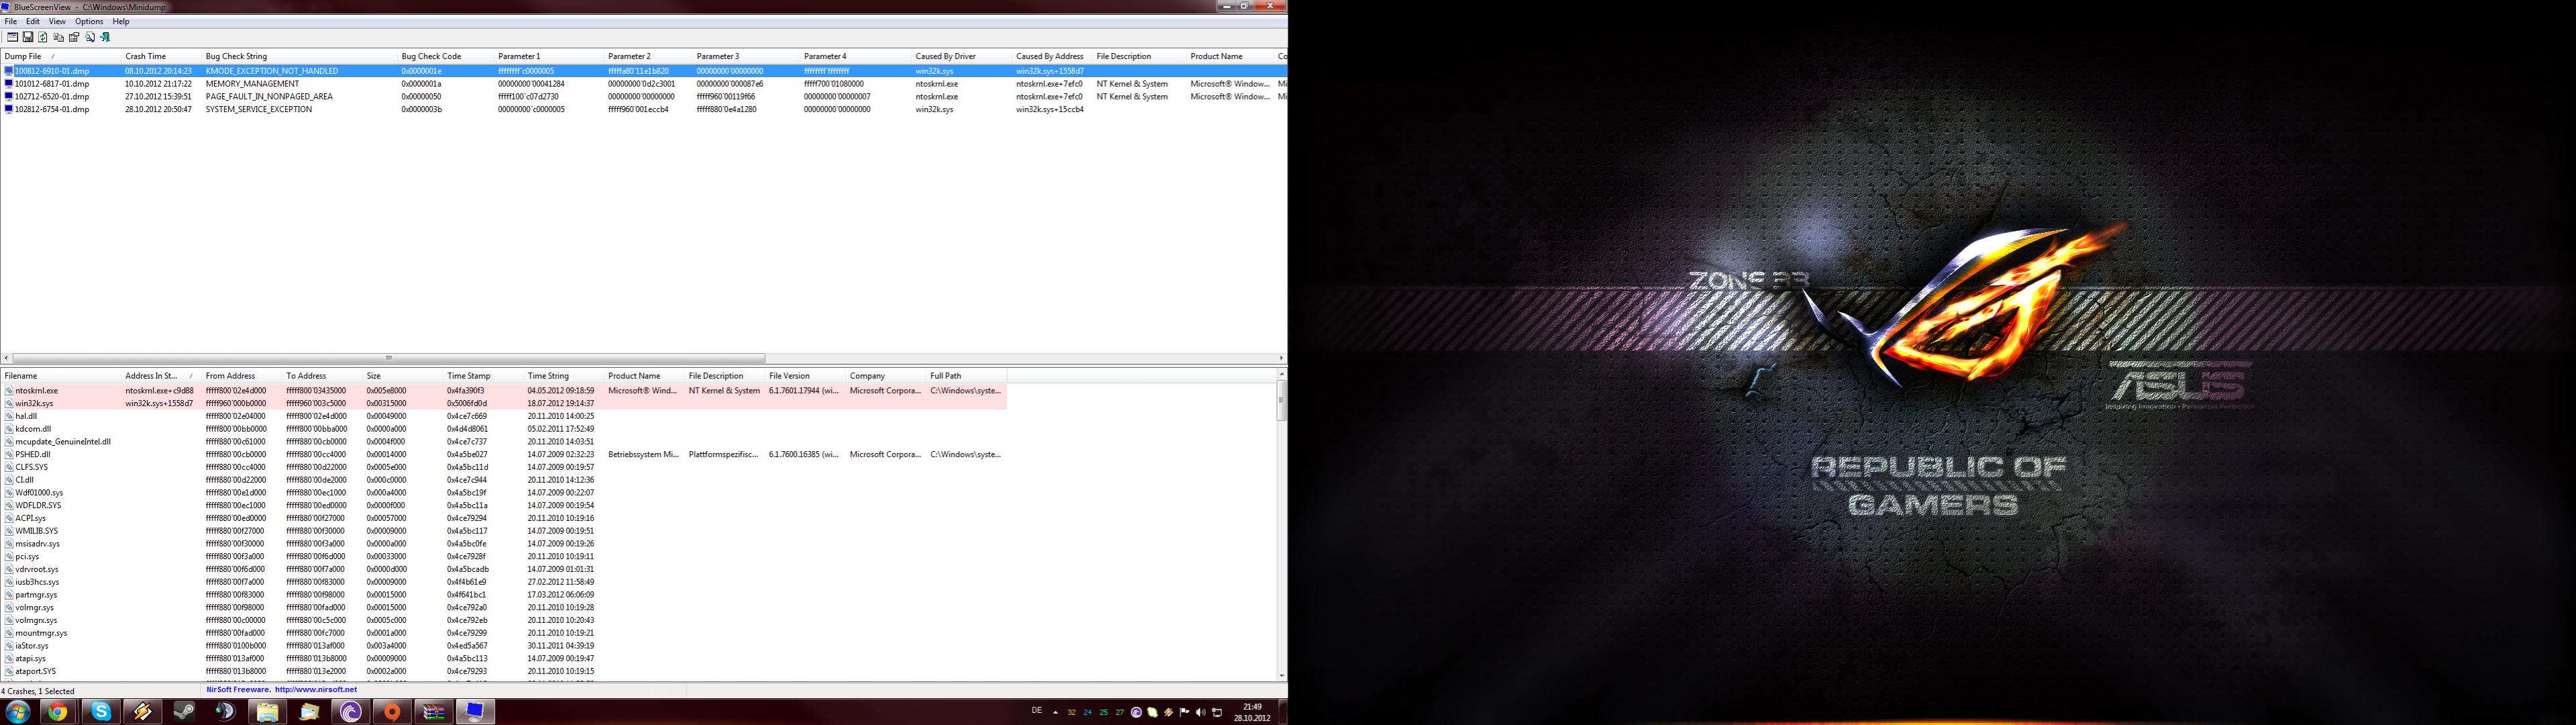Select the hal.dll driver row
The height and width of the screenshot is (725, 2576).
[x=26, y=416]
